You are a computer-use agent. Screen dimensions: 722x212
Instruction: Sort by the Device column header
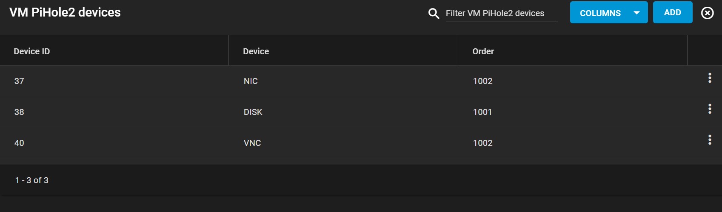256,51
